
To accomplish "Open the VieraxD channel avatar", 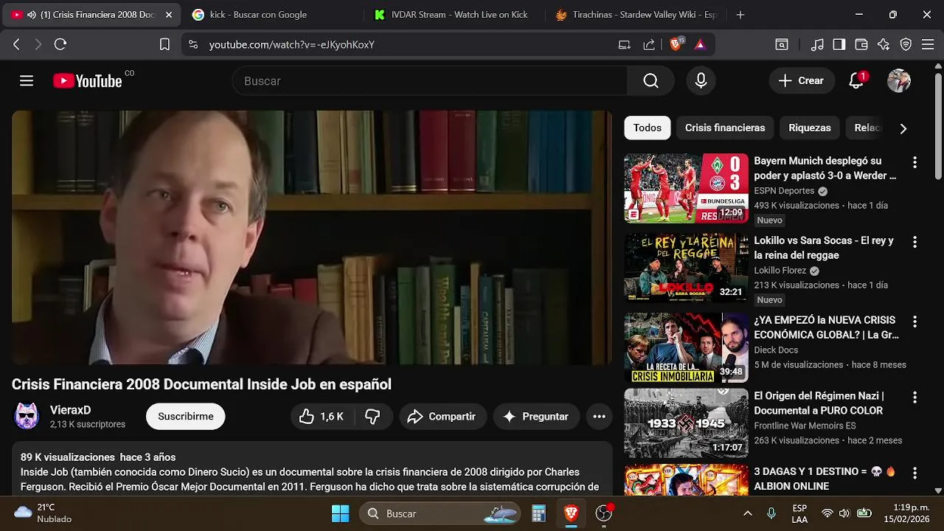I will 27,417.
